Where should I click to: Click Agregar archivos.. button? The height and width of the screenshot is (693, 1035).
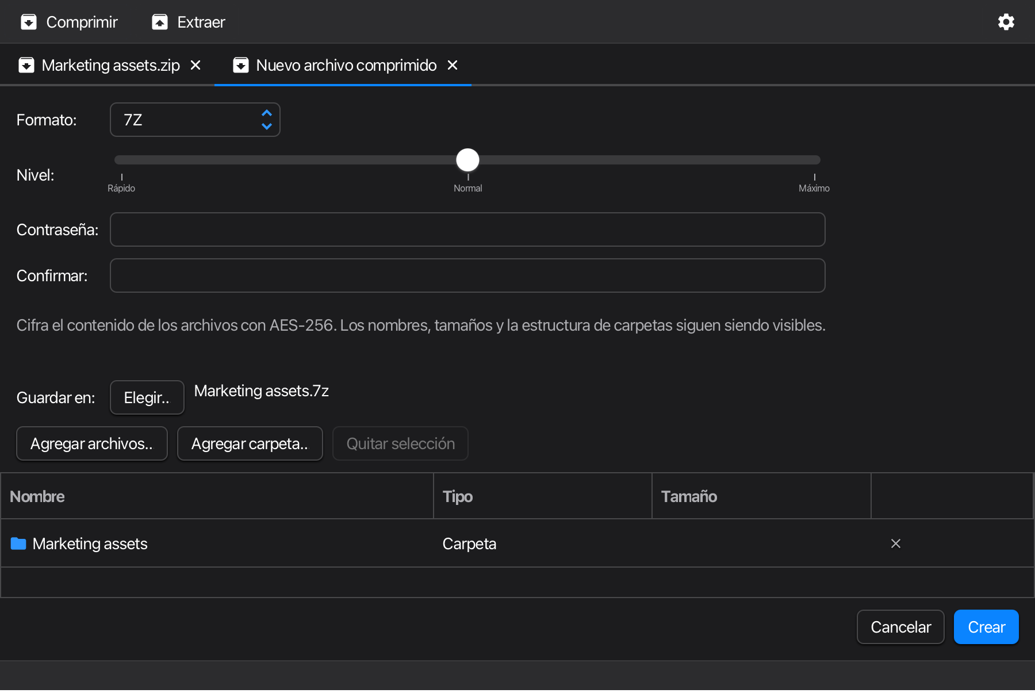coord(92,443)
